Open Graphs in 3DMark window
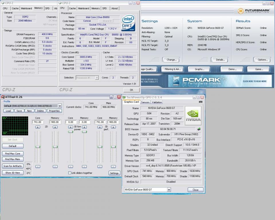This screenshot has width=275, height=220. (x=199, y=69)
